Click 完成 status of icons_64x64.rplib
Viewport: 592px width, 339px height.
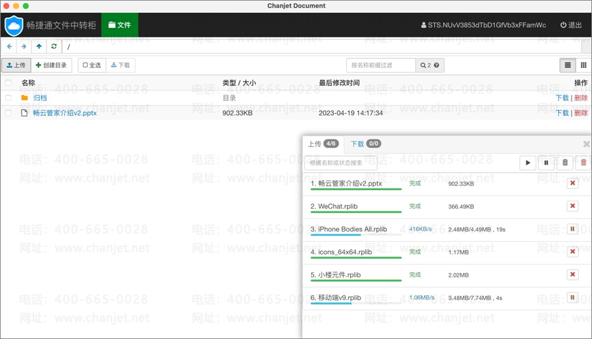[x=415, y=252]
